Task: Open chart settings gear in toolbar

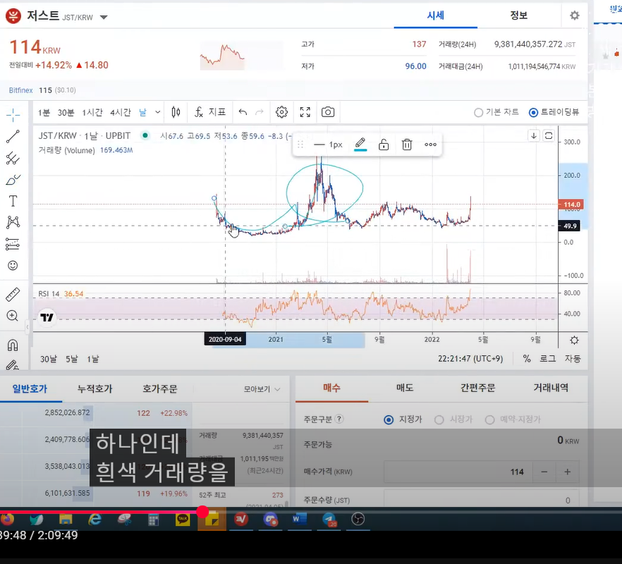Action: pos(281,112)
